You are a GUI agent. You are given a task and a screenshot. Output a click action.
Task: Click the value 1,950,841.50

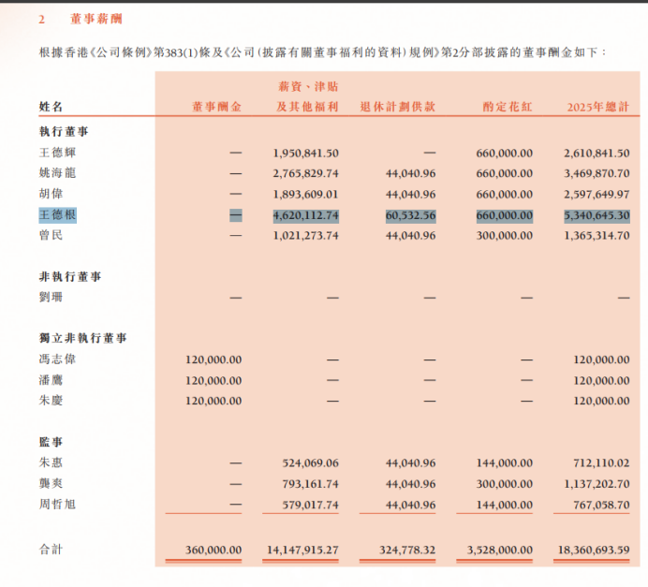coord(306,154)
